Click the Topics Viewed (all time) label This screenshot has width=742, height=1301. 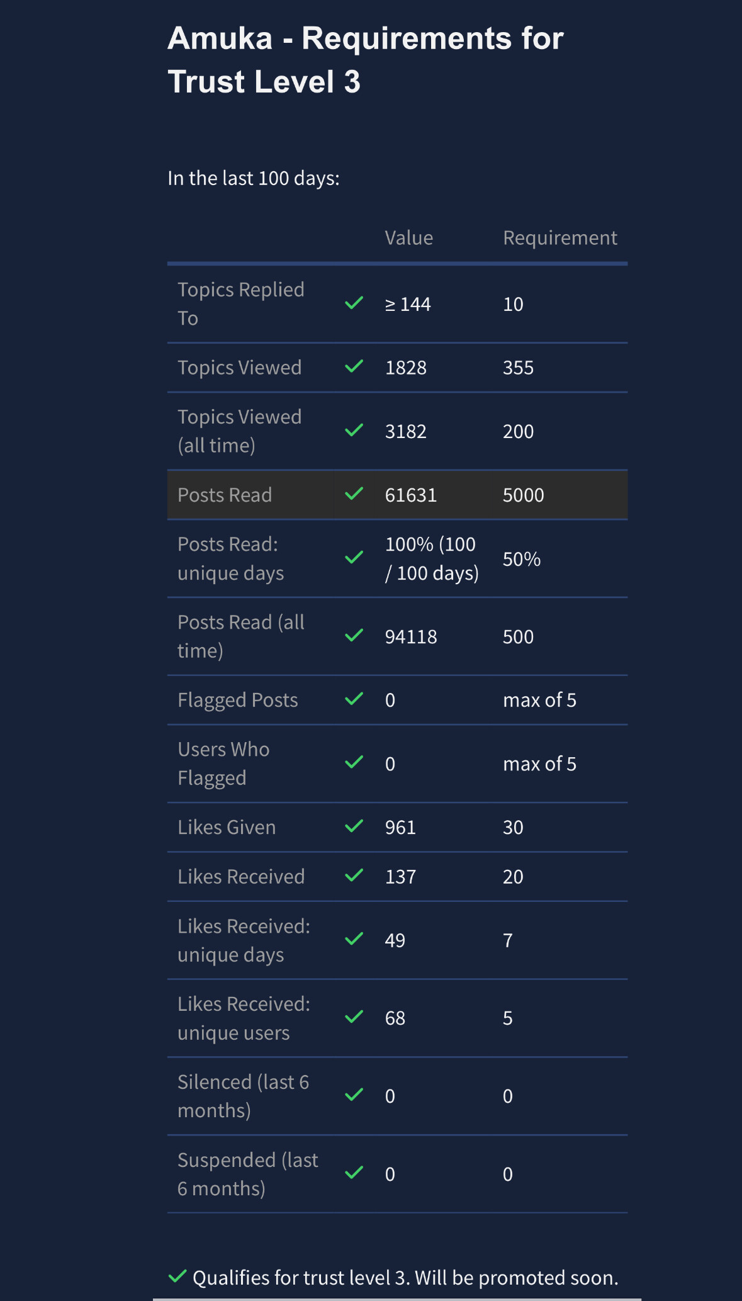pos(240,431)
